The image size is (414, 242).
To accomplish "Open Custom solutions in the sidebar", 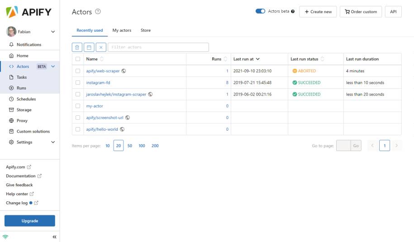I will click(x=30, y=132).
